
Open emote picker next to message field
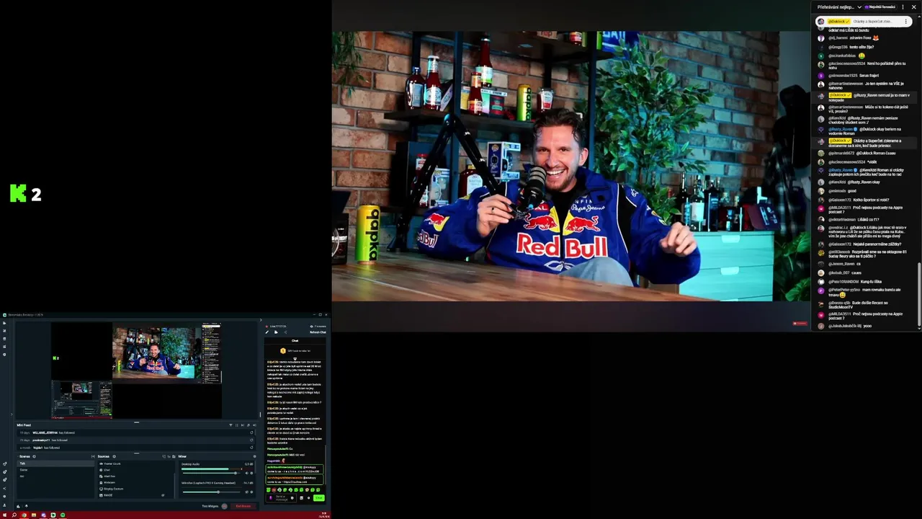[x=292, y=498]
